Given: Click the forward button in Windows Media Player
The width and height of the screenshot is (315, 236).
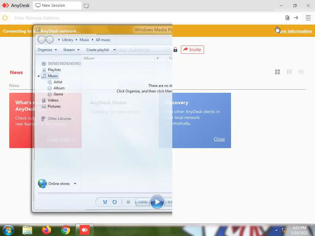Looking at the screenshot, I should (50, 40).
